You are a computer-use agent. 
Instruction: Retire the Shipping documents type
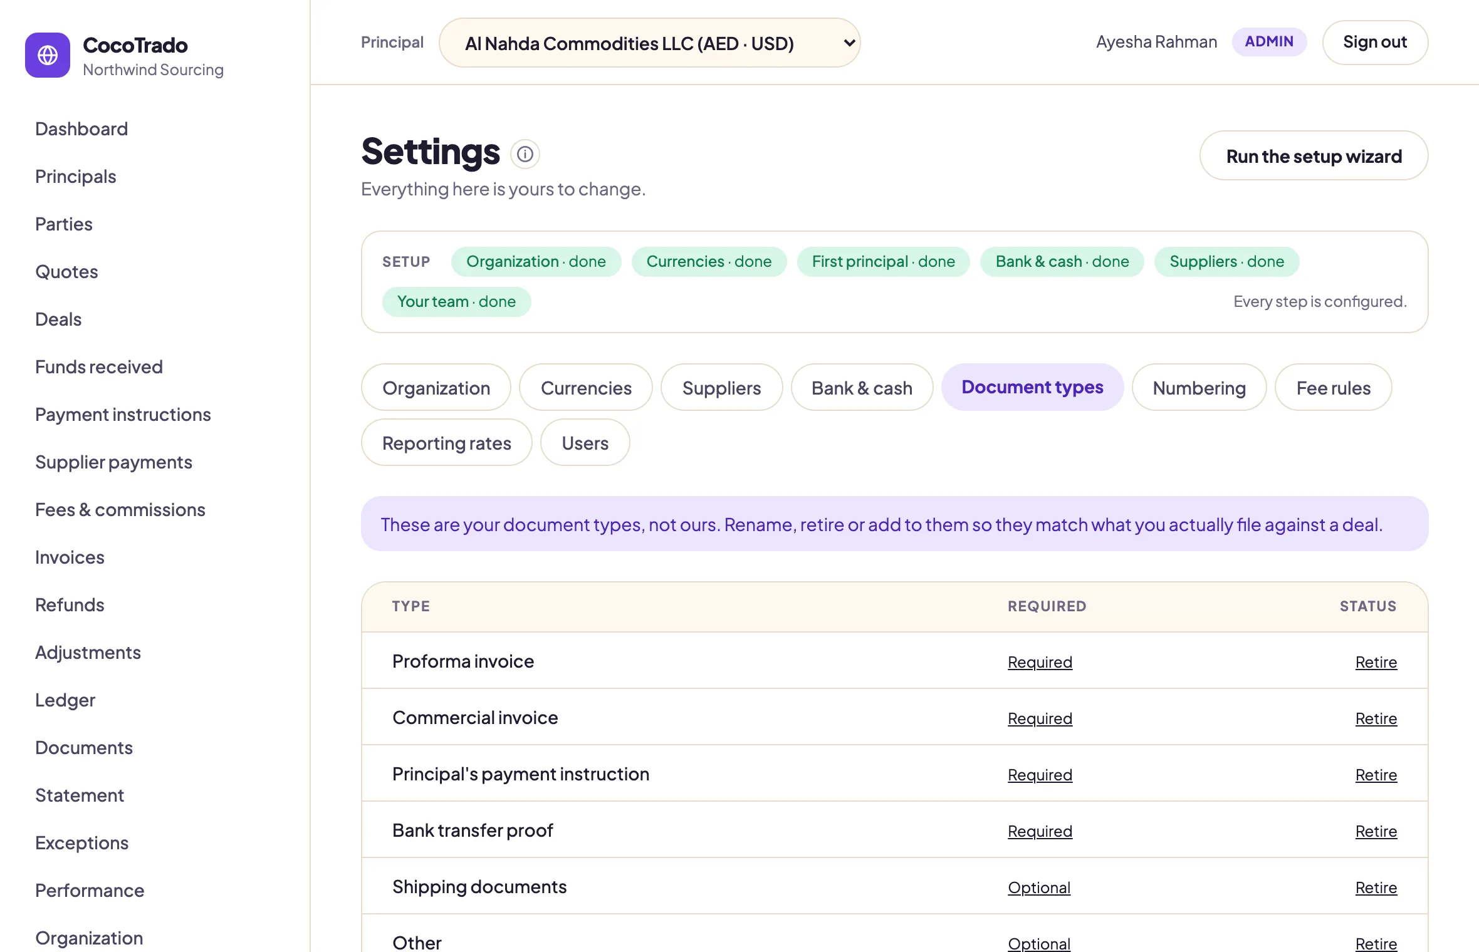pyautogui.click(x=1376, y=887)
